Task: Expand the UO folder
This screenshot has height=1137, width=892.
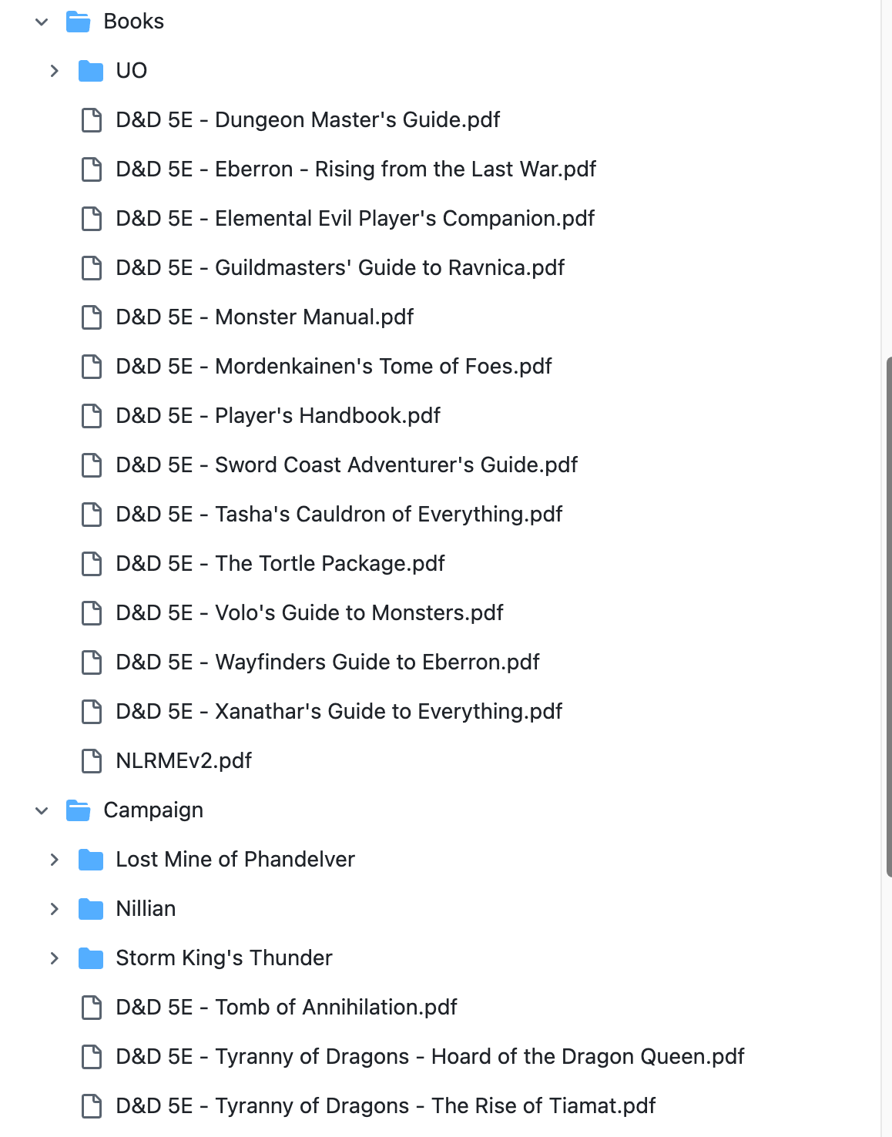Action: pos(54,70)
